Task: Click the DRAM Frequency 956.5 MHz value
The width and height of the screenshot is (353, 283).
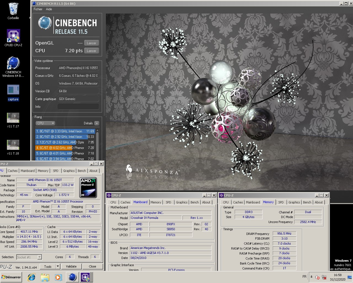Action: (x=284, y=234)
